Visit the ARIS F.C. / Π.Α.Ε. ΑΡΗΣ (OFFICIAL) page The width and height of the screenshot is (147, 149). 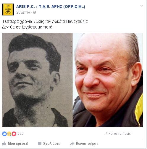tap(51, 7)
